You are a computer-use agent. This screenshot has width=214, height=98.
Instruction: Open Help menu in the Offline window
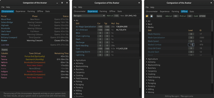point(152,7)
